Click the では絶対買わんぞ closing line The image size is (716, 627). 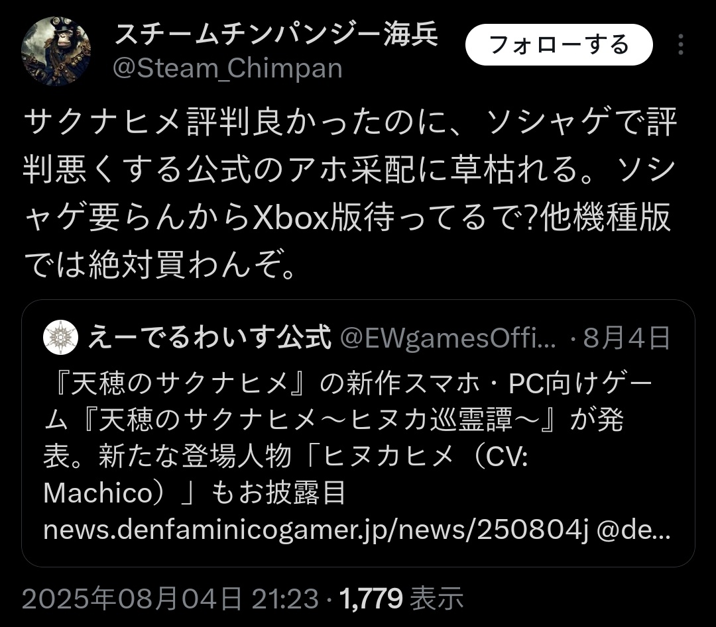160,264
